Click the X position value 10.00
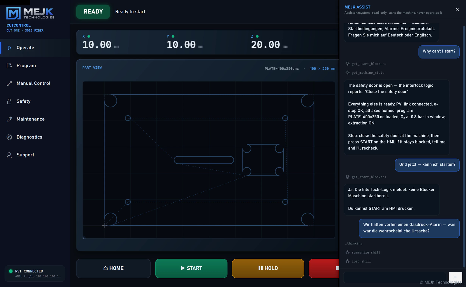Viewport: 466px width, 287px height. [x=97, y=45]
